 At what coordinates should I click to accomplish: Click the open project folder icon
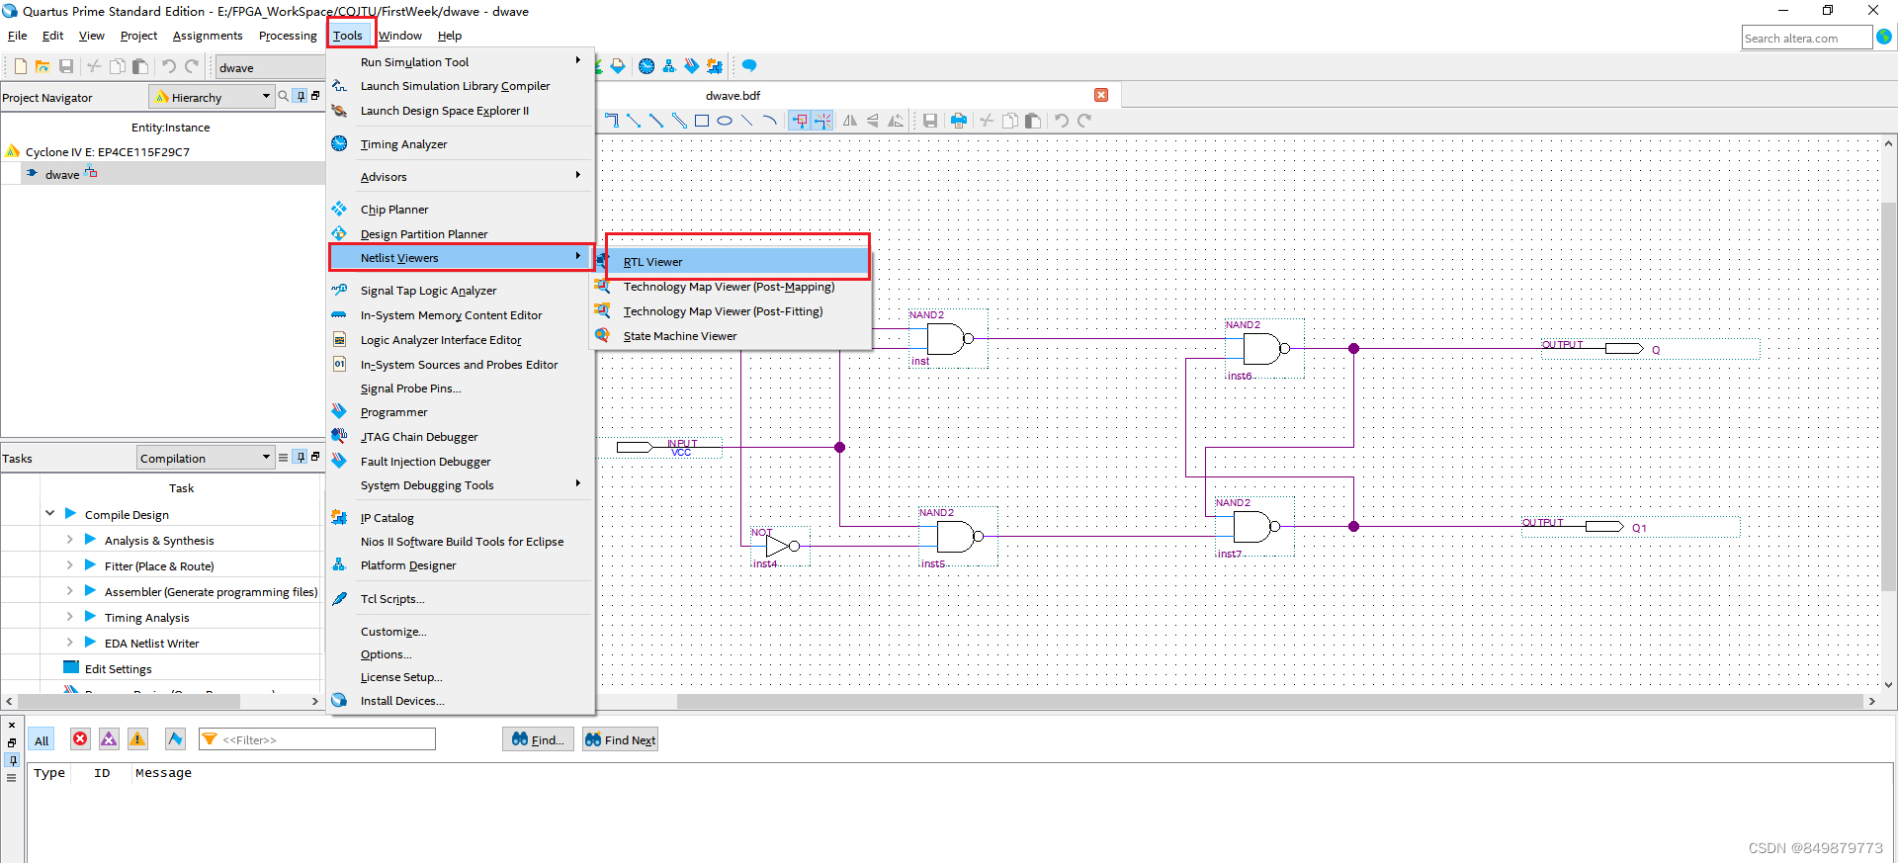pyautogui.click(x=43, y=66)
